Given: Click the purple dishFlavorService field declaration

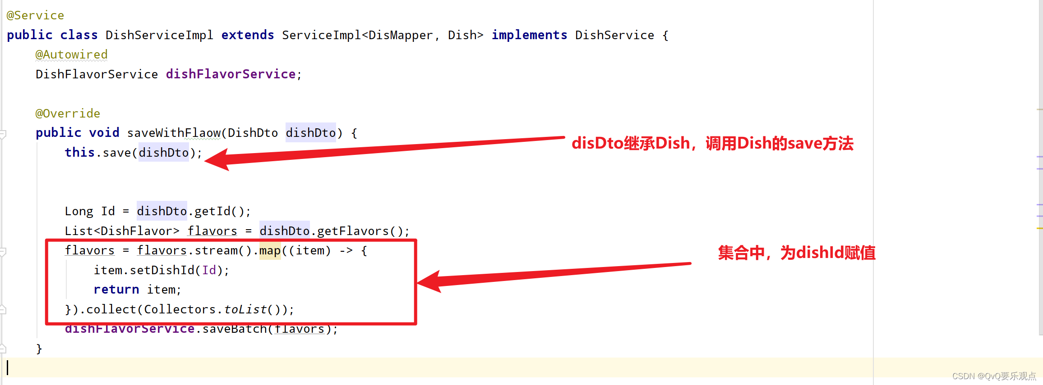Looking at the screenshot, I should [x=231, y=74].
